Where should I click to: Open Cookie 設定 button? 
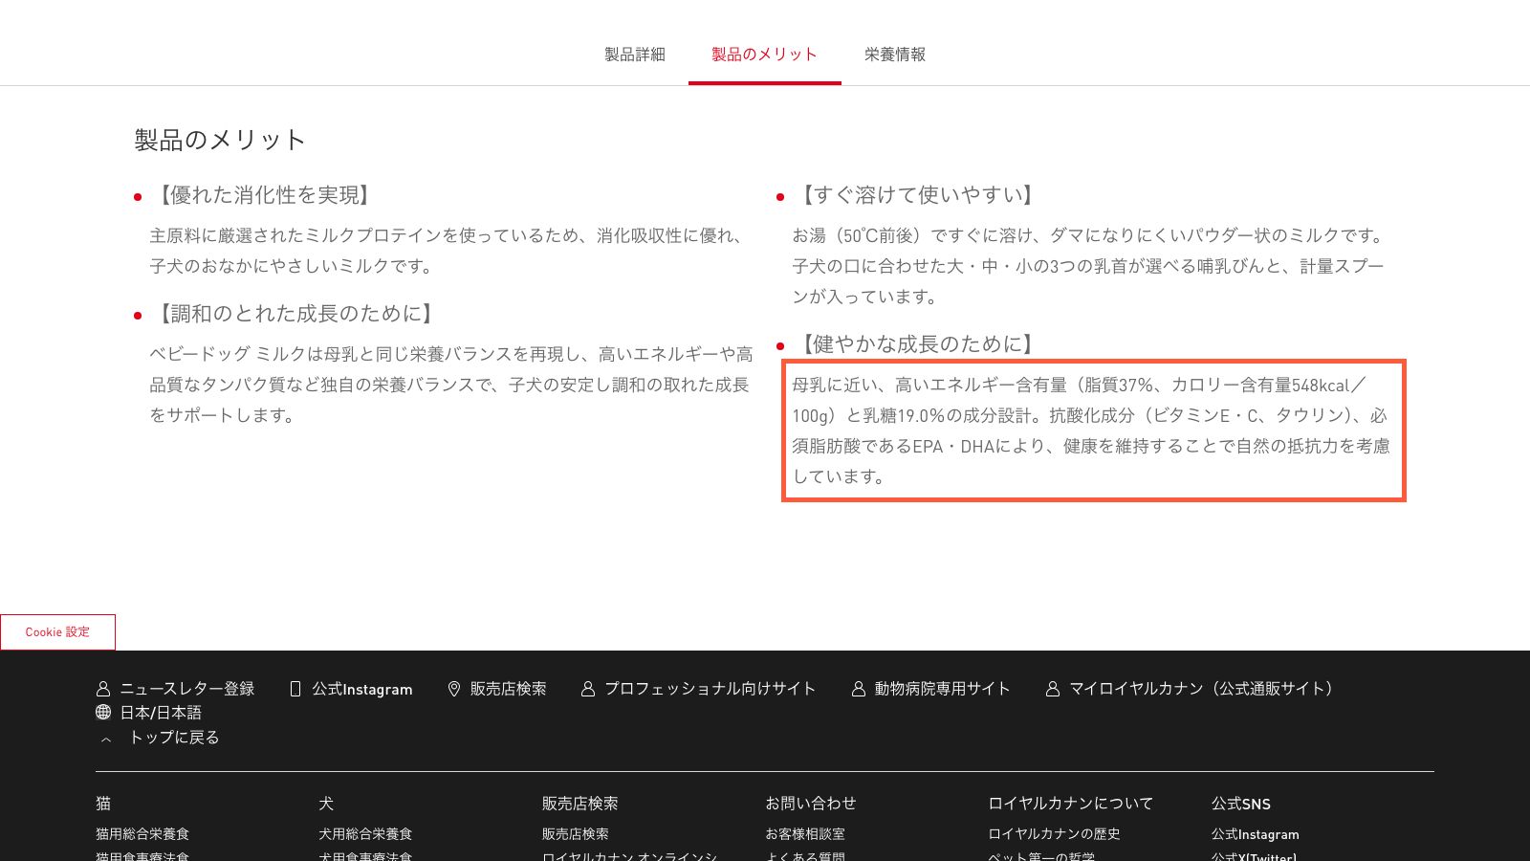[x=57, y=632]
